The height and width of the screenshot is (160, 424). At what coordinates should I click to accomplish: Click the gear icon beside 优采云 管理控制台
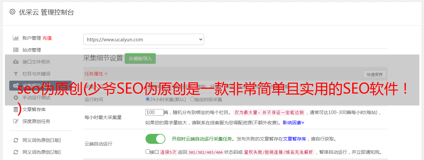coord(12,12)
